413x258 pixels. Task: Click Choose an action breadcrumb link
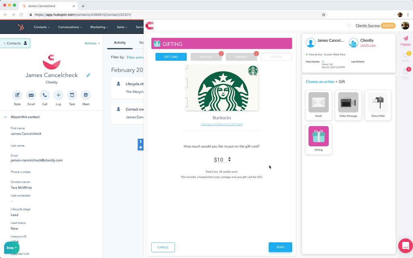point(320,81)
